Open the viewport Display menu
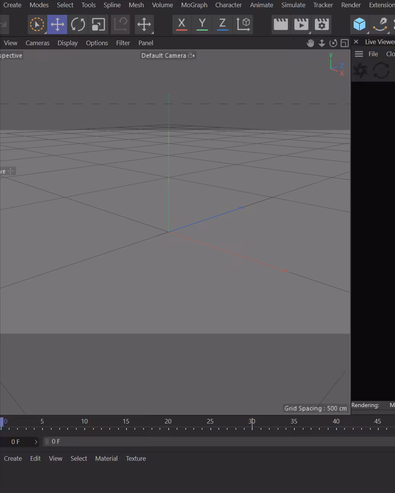Viewport: 395px width, 493px height. [68, 43]
